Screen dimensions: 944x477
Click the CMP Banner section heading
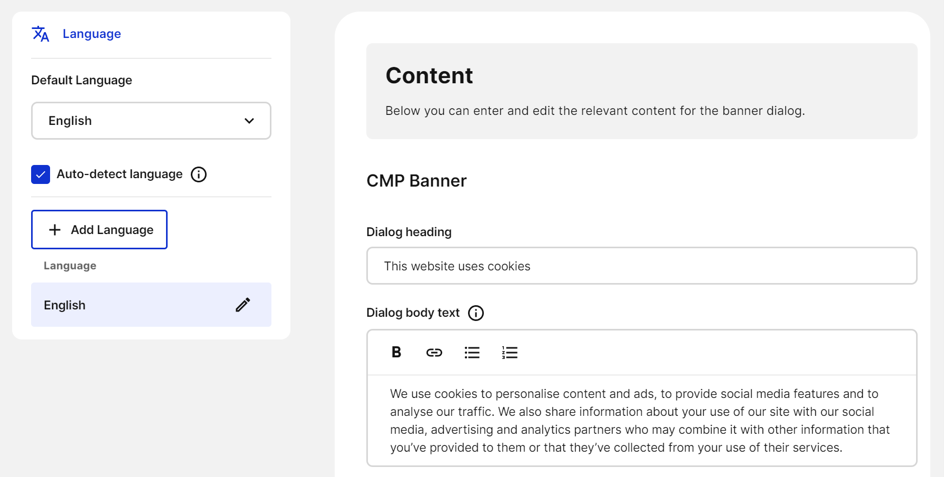416,181
